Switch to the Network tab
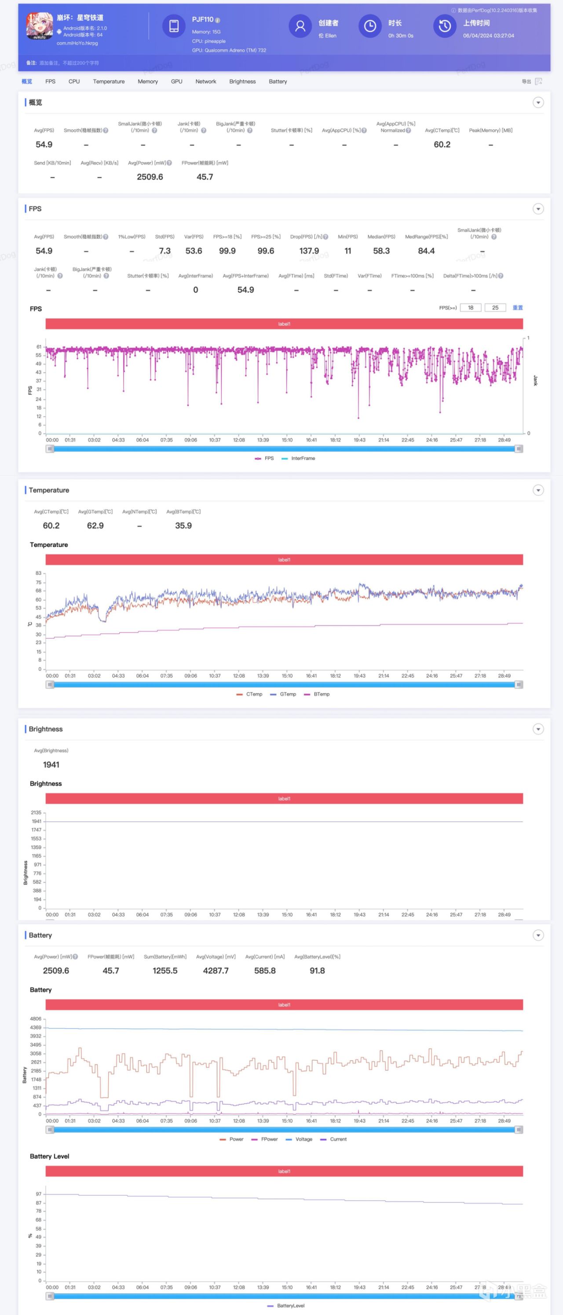563x1315 pixels. coord(205,82)
